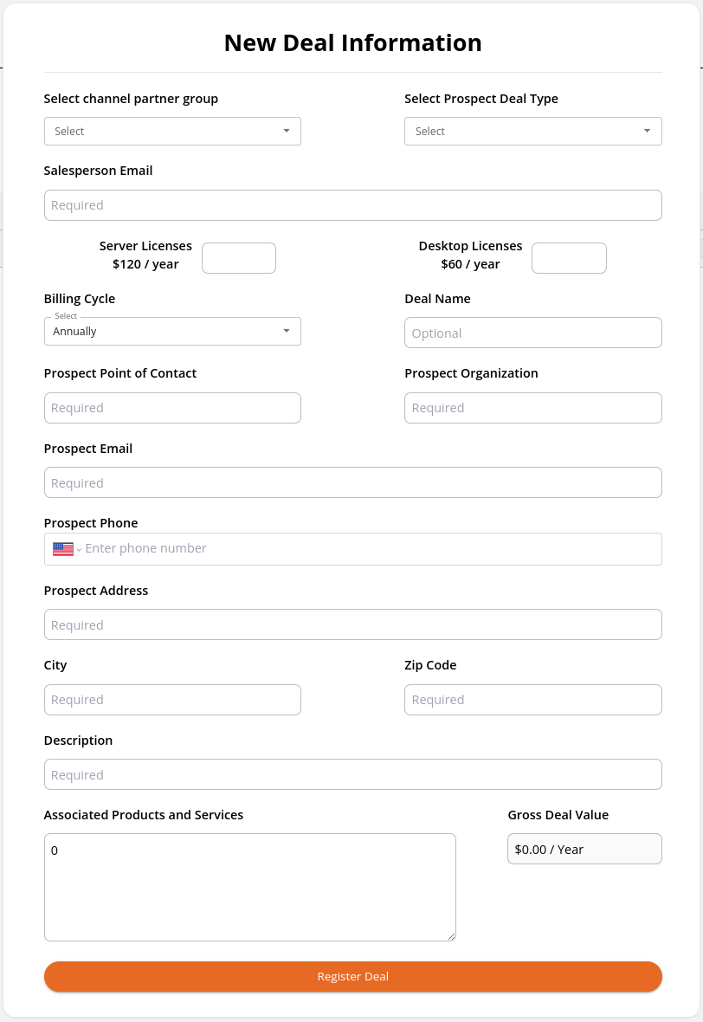Image resolution: width=703 pixels, height=1022 pixels.
Task: Focus the Salesperson Email field
Action: click(x=353, y=205)
